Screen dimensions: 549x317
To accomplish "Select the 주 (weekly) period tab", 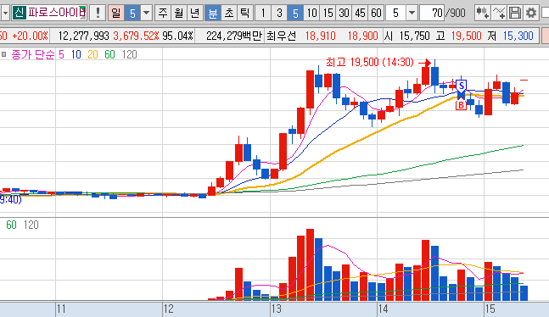I will pos(163,14).
